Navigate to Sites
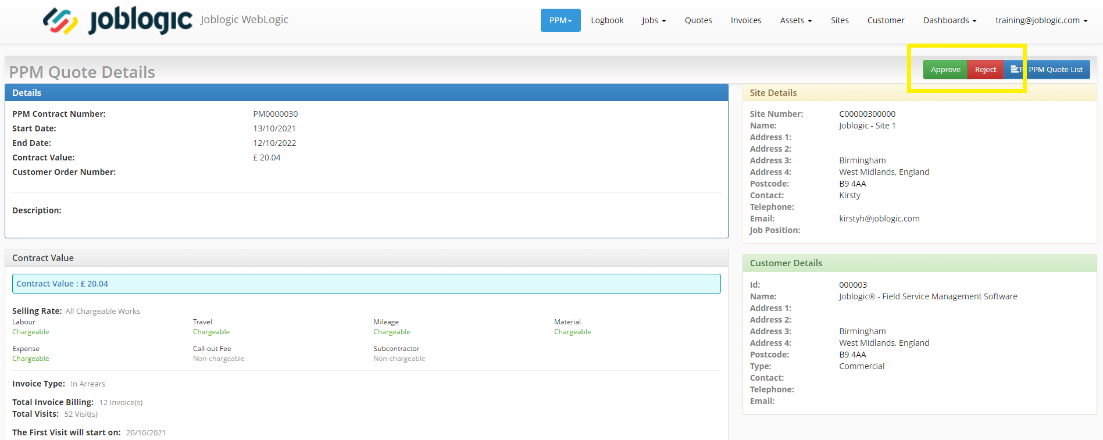 (x=840, y=20)
